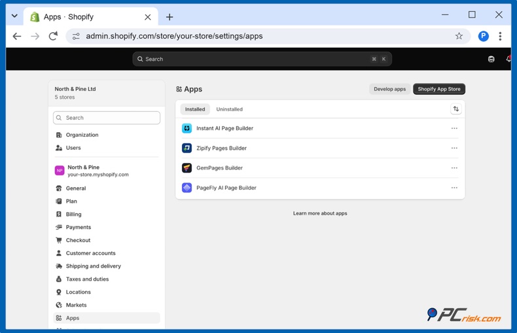Click the GemPages Builder app icon
Viewport: 517px width, 333px height.
pos(187,168)
